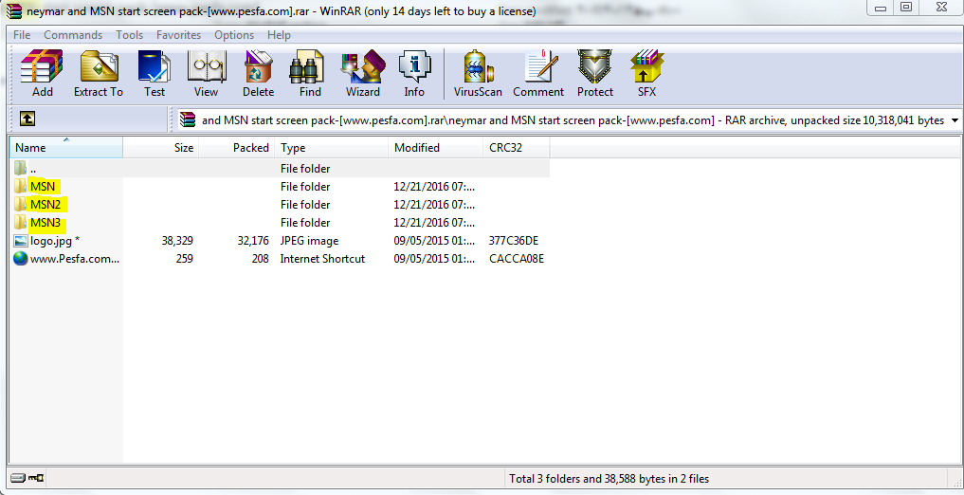This screenshot has width=964, height=495.
Task: Click the 'Internet Shortcut' type cell
Action: coord(323,258)
